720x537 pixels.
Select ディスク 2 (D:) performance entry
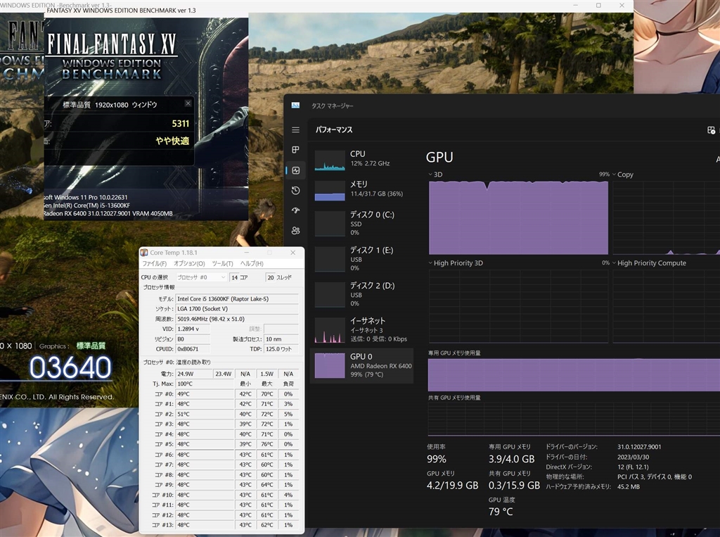[x=362, y=294]
